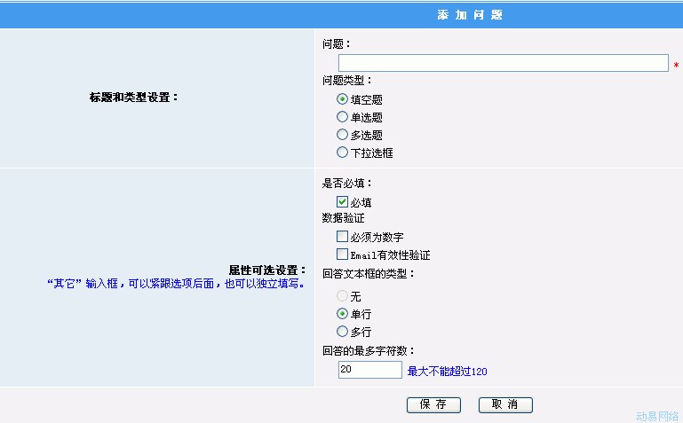This screenshot has height=423, width=683.
Task: Click the red required asterisk
Action: pyautogui.click(x=676, y=66)
